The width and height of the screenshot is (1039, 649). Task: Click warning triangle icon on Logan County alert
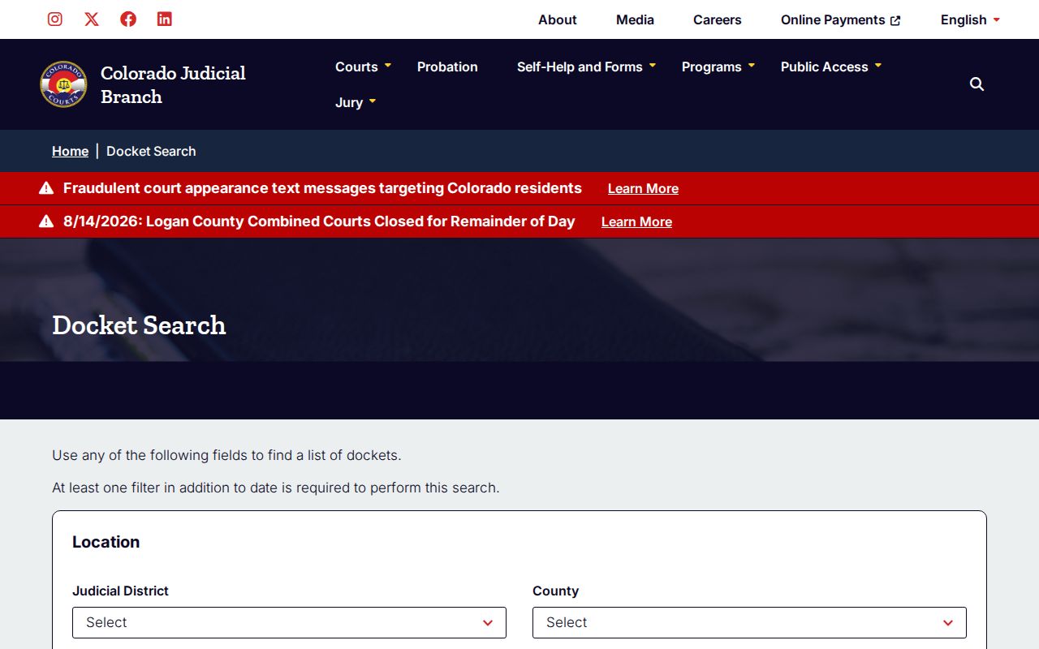coord(46,221)
